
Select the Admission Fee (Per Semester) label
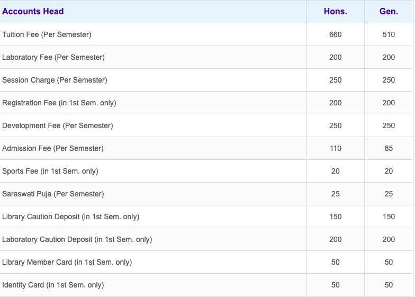(x=53, y=148)
